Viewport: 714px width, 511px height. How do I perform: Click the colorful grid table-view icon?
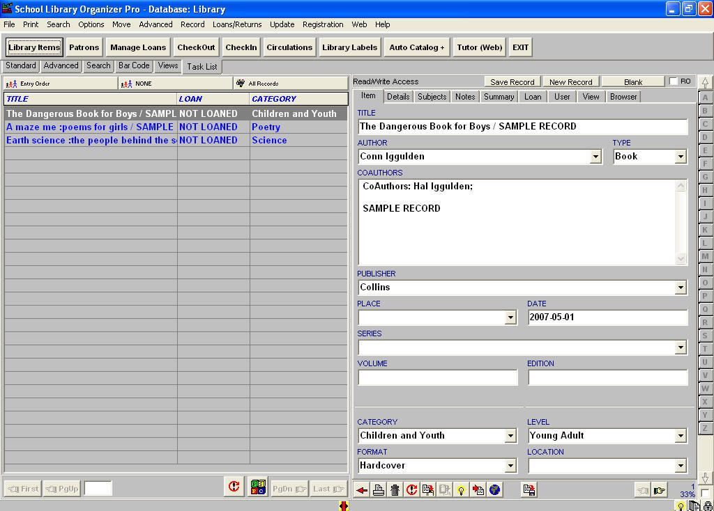[x=257, y=487]
